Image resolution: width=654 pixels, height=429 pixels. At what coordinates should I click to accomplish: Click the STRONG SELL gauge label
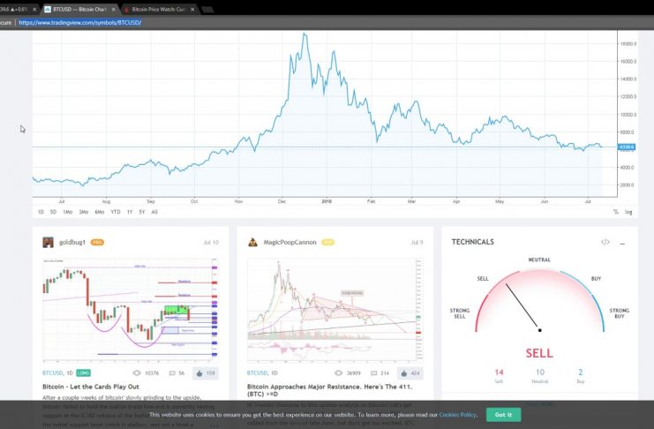[460, 313]
